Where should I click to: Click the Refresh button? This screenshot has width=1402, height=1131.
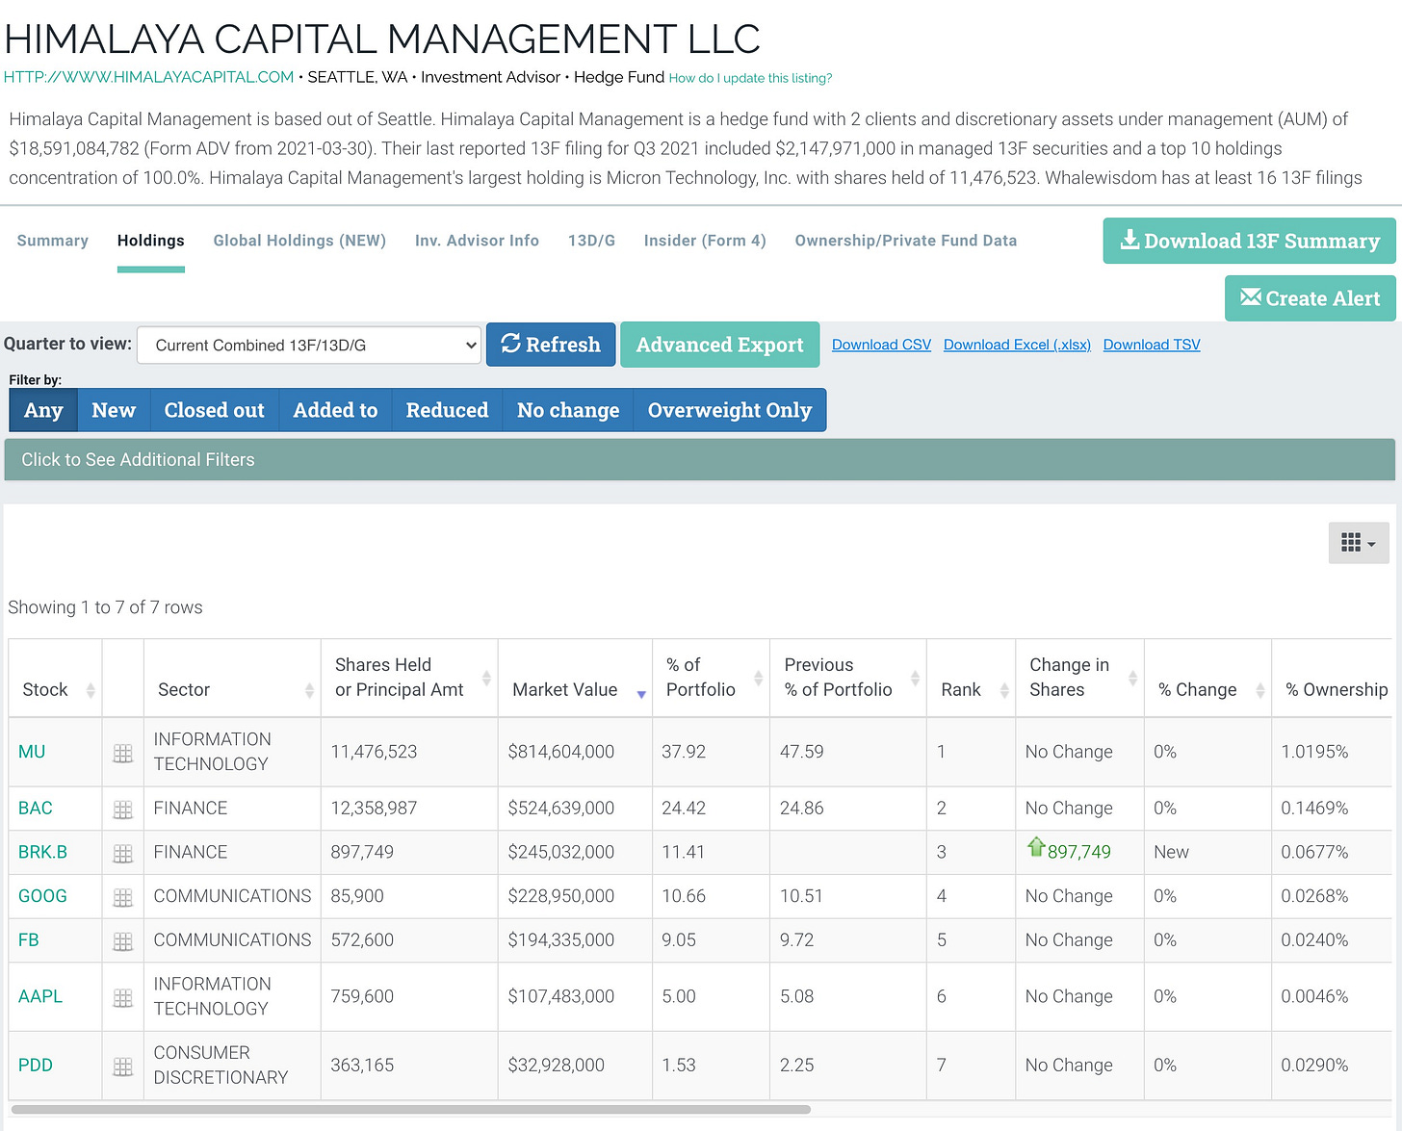click(x=551, y=345)
